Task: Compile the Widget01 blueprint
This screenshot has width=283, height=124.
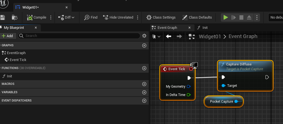Action: tap(37, 17)
